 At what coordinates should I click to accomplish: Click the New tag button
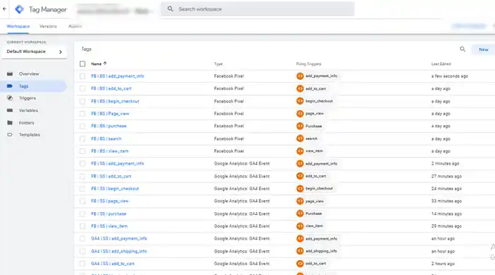point(483,49)
